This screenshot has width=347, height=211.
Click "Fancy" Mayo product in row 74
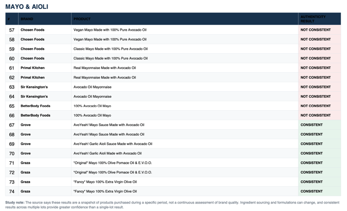[x=105, y=191]
